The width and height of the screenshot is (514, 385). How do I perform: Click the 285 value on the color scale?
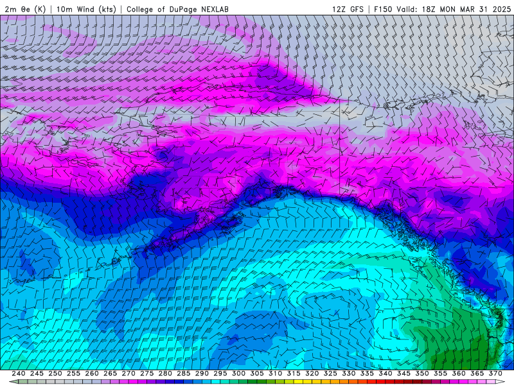click(184, 373)
